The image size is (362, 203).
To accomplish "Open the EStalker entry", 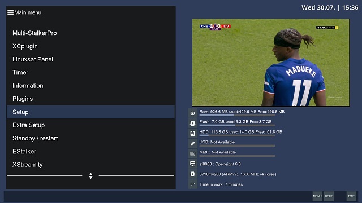I will coord(90,152).
